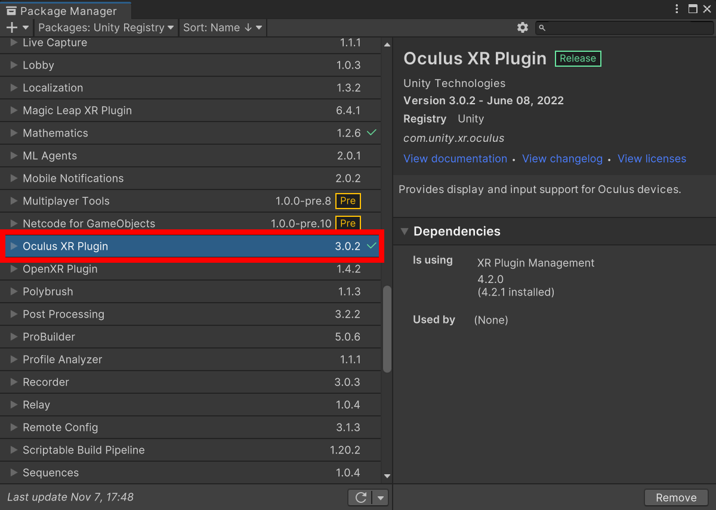Select Netcode for GameObjects package
Screen dimensions: 716x510
coord(190,223)
